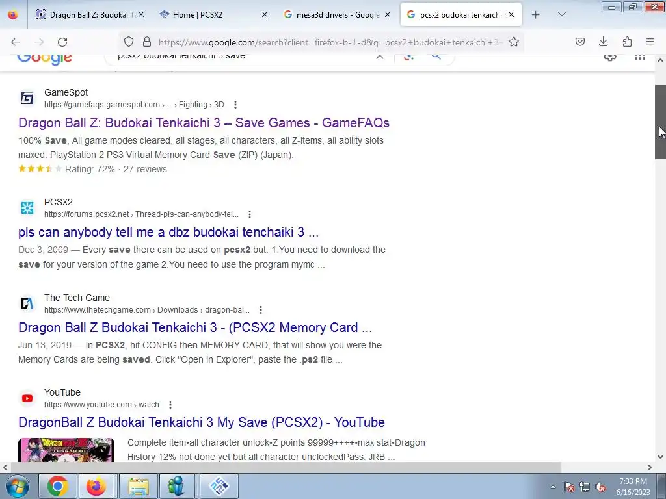Open the extensions puzzle icon
Viewport: 666px width, 499px height.
click(627, 42)
